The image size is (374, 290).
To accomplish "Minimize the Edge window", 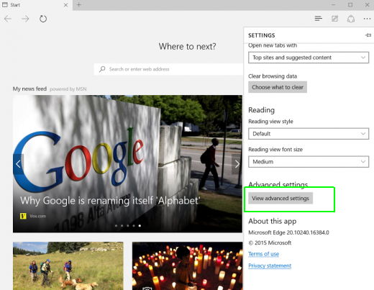I will click(x=333, y=5).
